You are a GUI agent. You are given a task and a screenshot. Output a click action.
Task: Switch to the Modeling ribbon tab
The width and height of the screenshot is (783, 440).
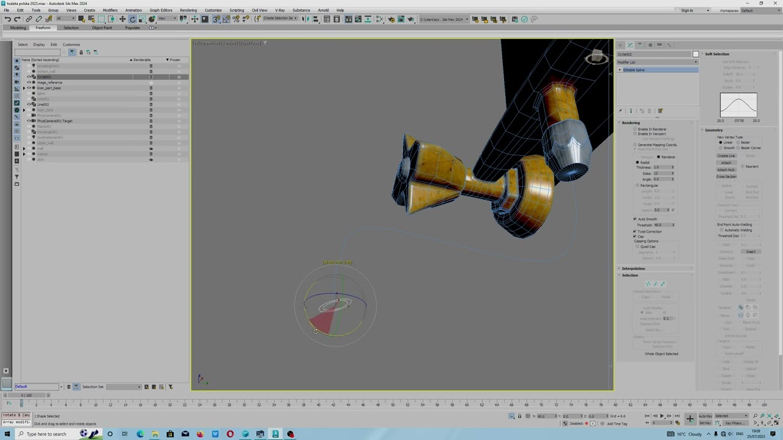pos(18,28)
